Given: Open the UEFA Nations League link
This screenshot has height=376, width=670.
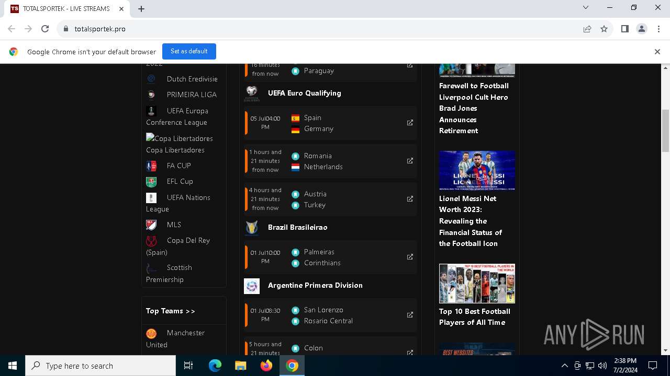Looking at the screenshot, I should click(178, 203).
